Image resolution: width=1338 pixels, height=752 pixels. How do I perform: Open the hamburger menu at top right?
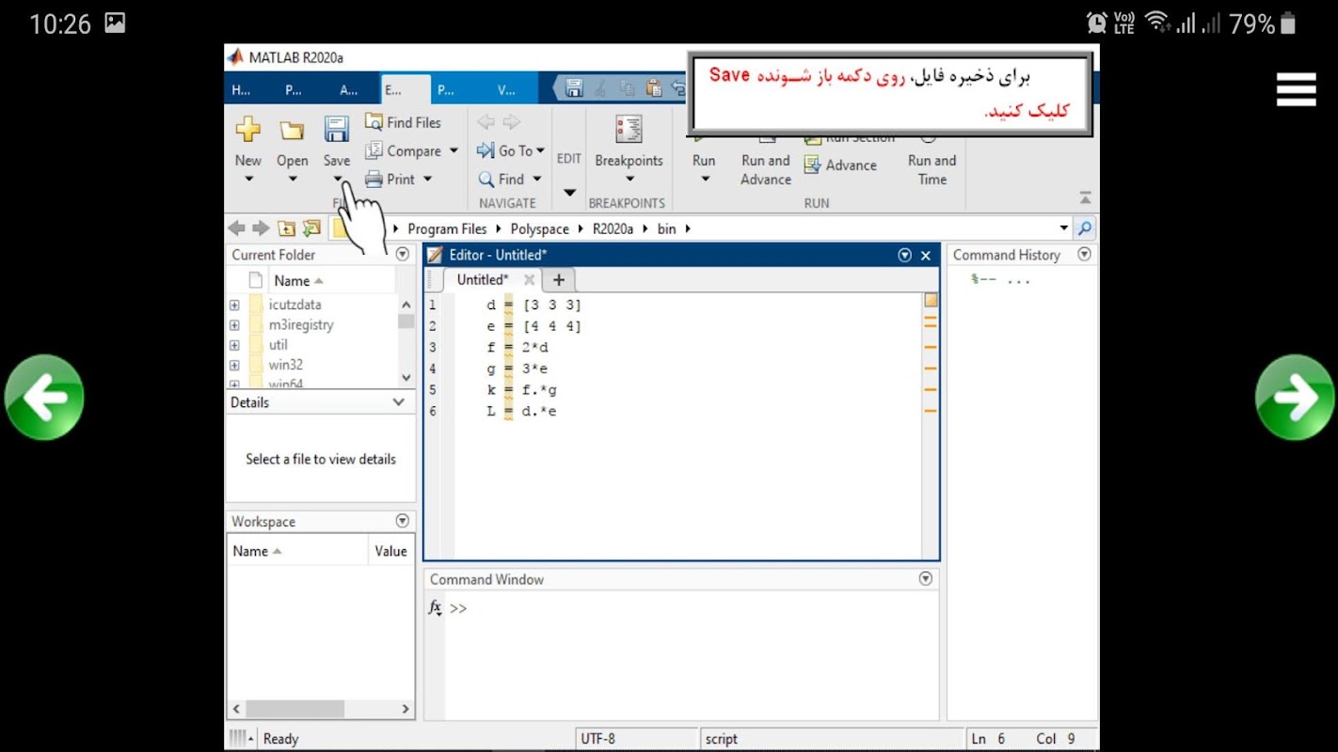click(x=1296, y=89)
